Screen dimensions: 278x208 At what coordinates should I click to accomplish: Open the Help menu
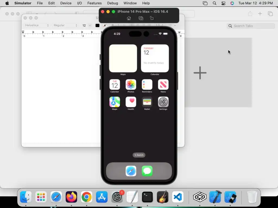pos(146,3)
